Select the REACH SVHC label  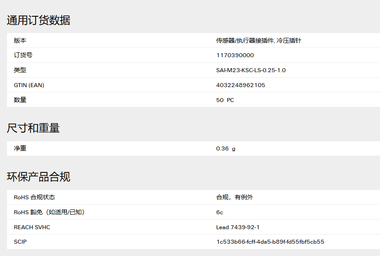[x=32, y=227]
